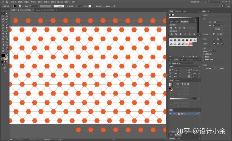The image size is (232, 141).
Task: Select the Direct Selection tool
Action: tap(7, 13)
